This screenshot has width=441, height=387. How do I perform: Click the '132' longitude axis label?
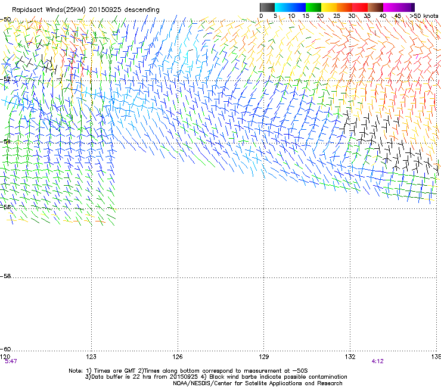(350, 357)
